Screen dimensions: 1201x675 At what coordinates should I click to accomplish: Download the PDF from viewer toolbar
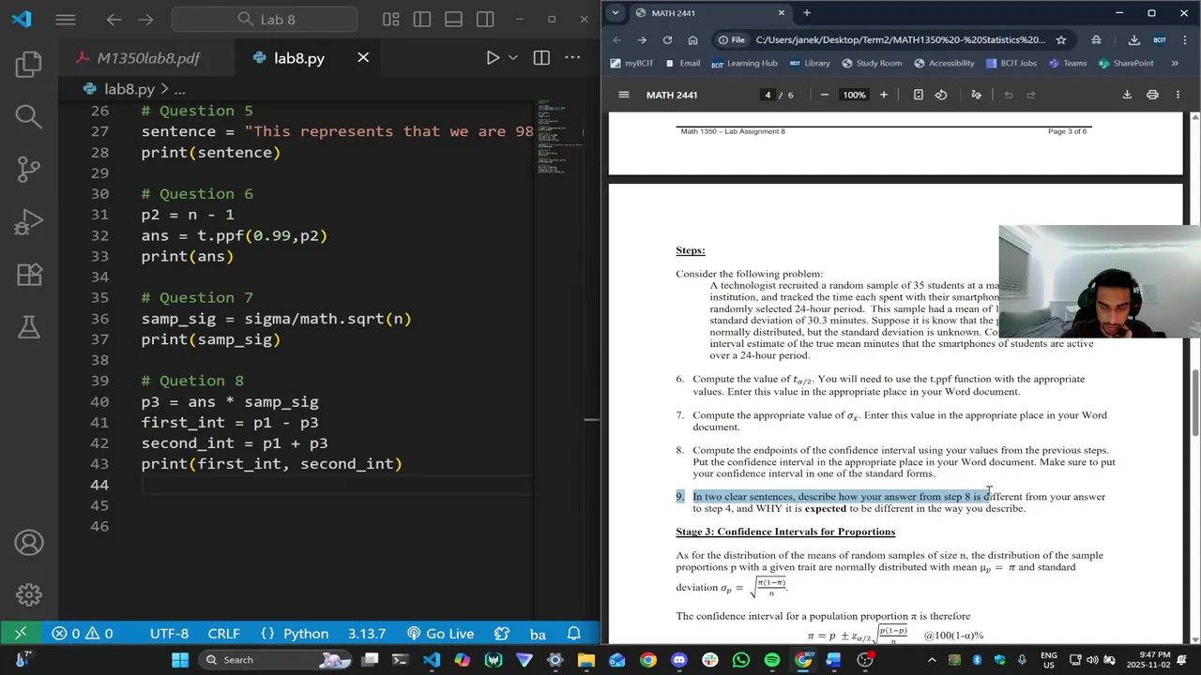(x=1127, y=95)
